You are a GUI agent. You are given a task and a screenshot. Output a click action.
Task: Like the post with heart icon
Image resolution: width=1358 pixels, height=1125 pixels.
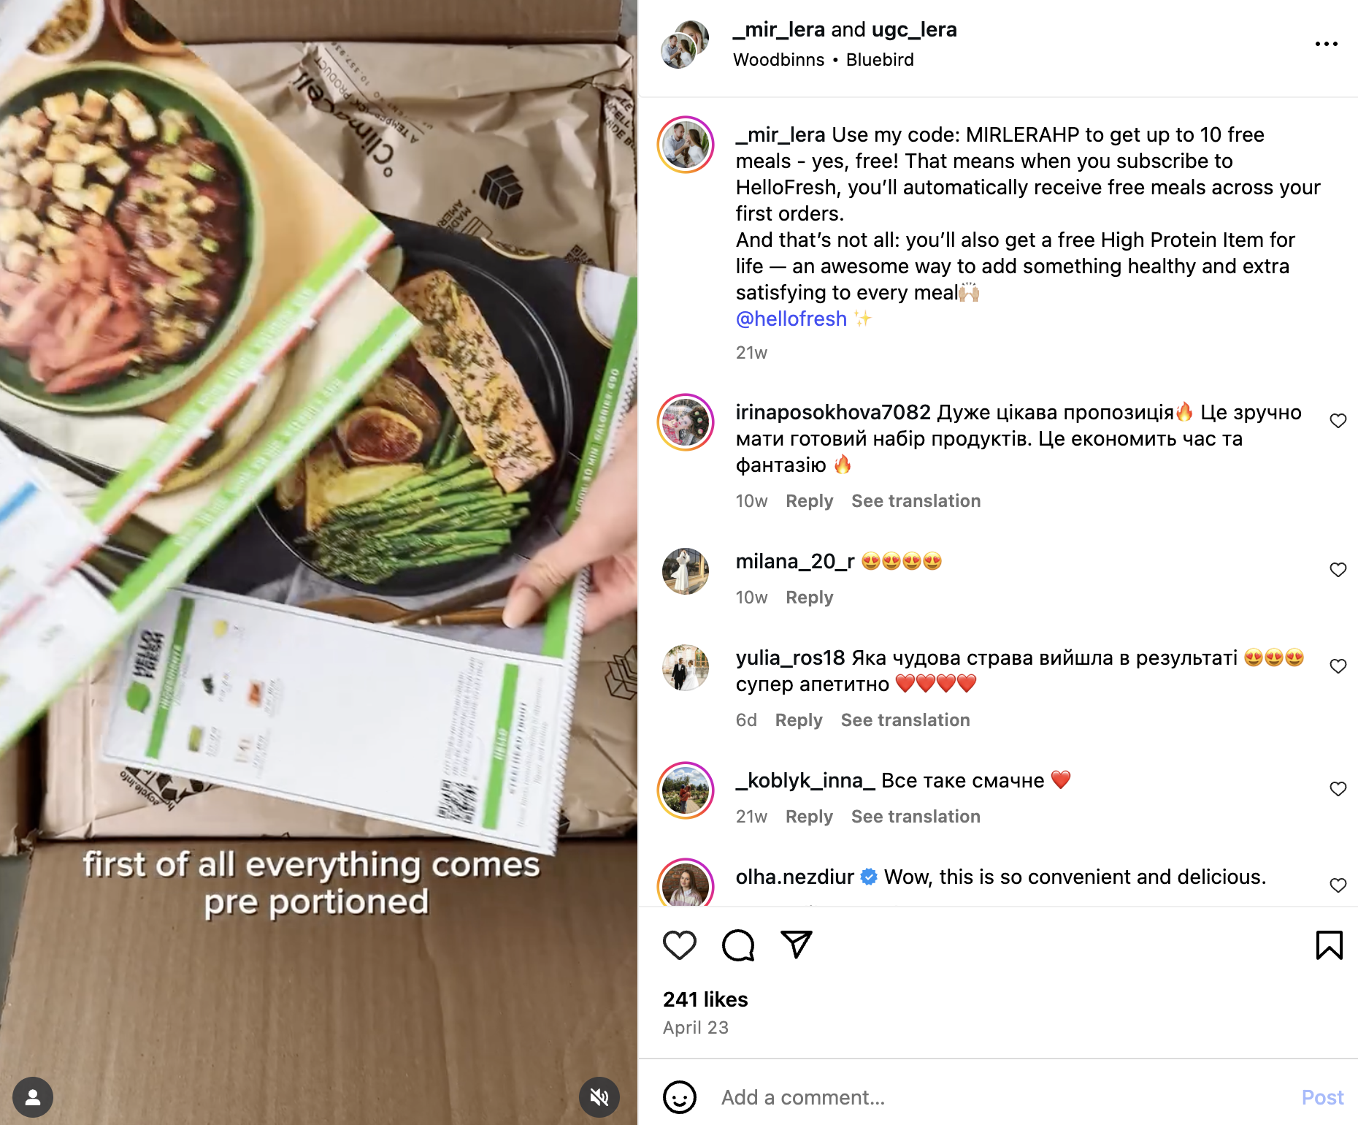(679, 945)
